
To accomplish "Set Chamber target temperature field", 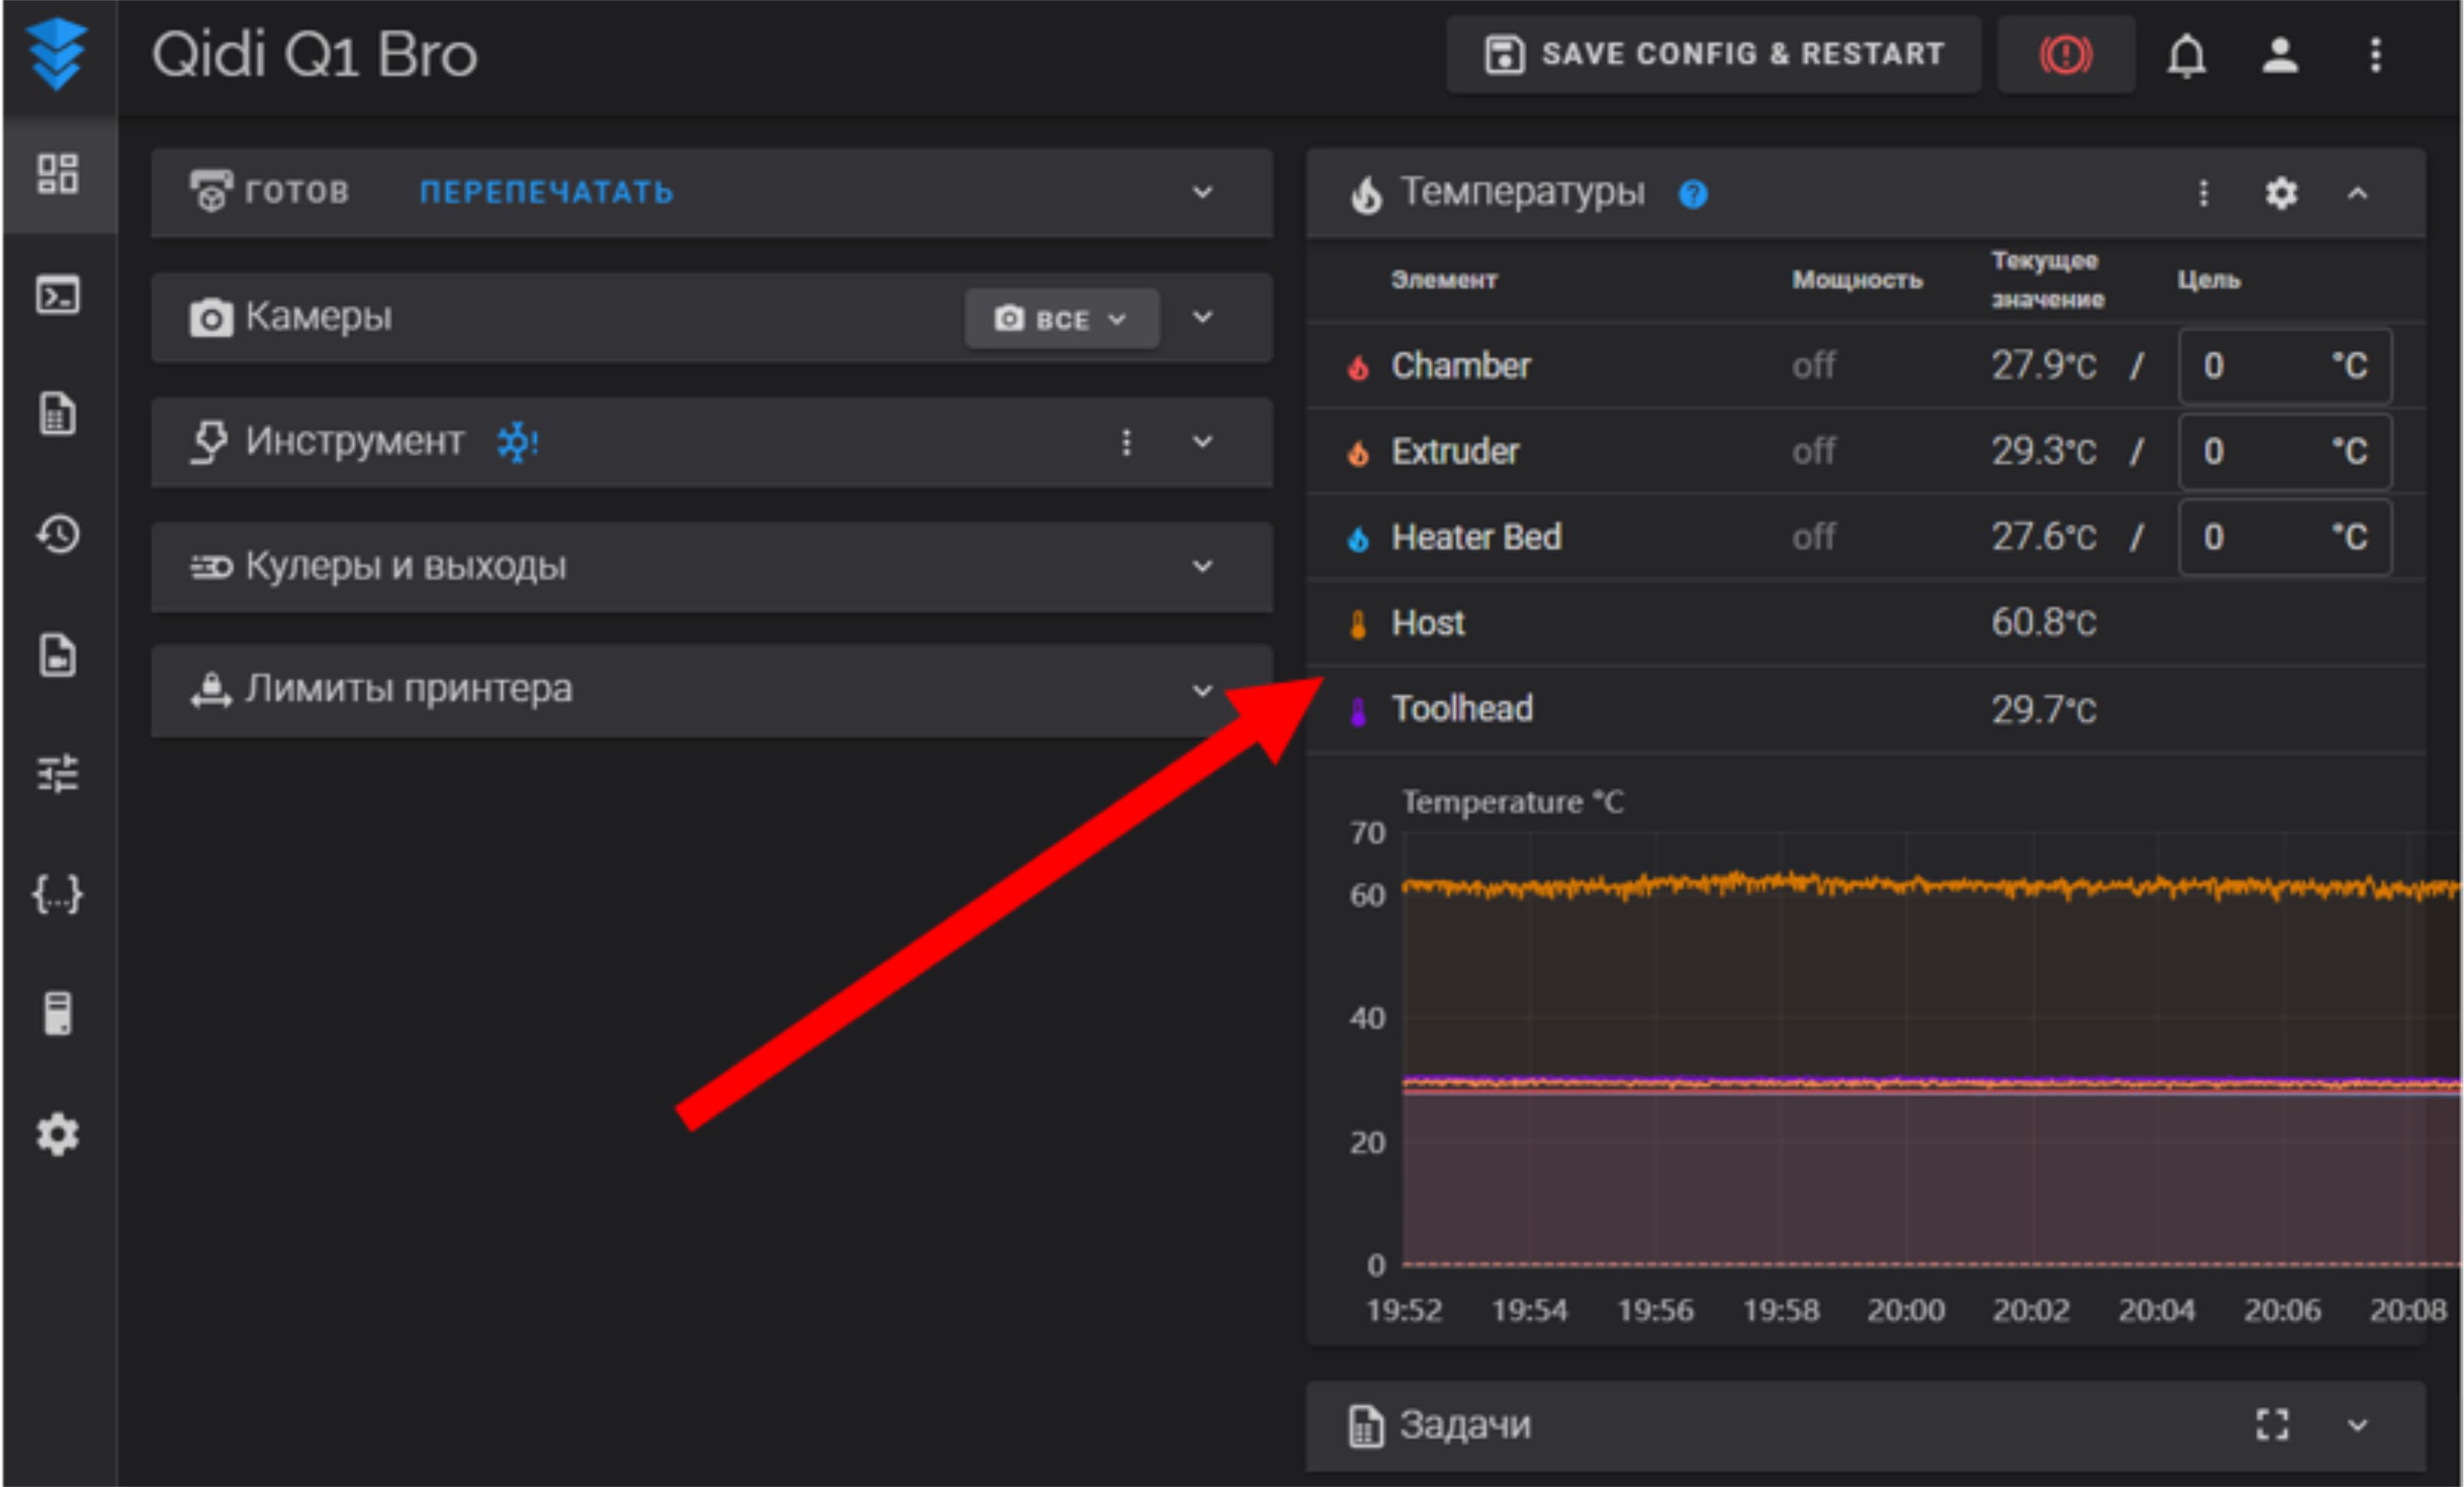I will tap(2285, 366).
